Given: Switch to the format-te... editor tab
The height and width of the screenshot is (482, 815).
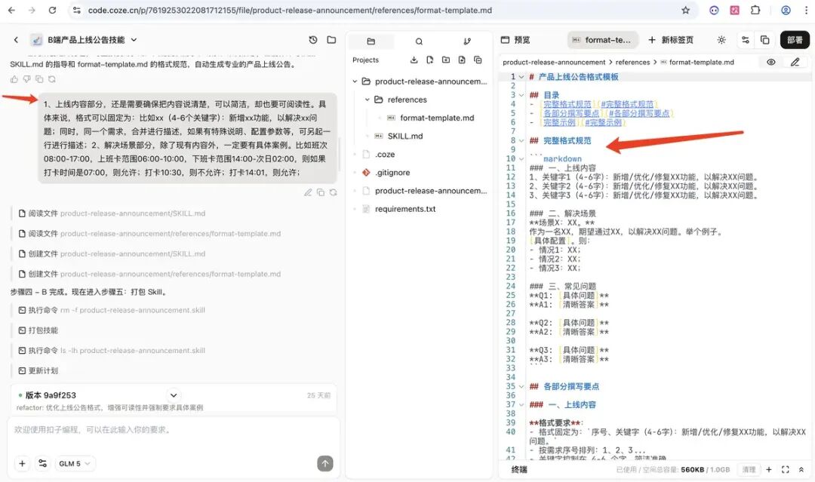Looking at the screenshot, I should pyautogui.click(x=603, y=40).
